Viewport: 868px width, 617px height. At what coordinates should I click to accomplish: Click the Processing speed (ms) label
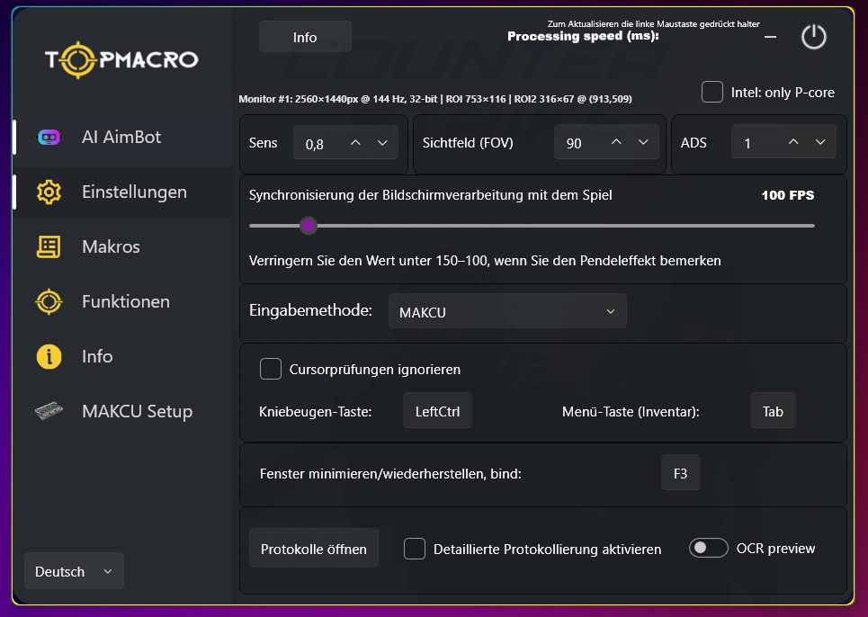click(583, 36)
